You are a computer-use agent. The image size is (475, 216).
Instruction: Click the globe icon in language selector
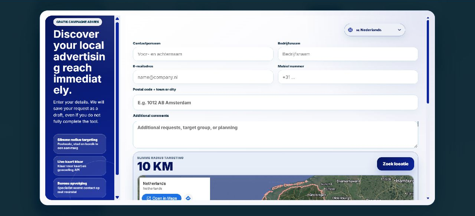350,30
